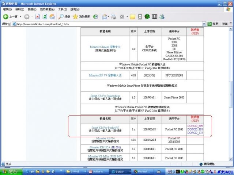
Task: Open the Monster SIP V4 怪獸輸入法 link
Action: 105,75
